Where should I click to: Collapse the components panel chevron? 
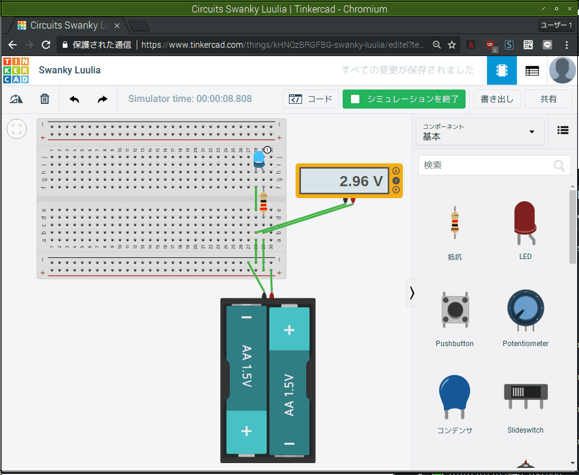click(x=412, y=293)
